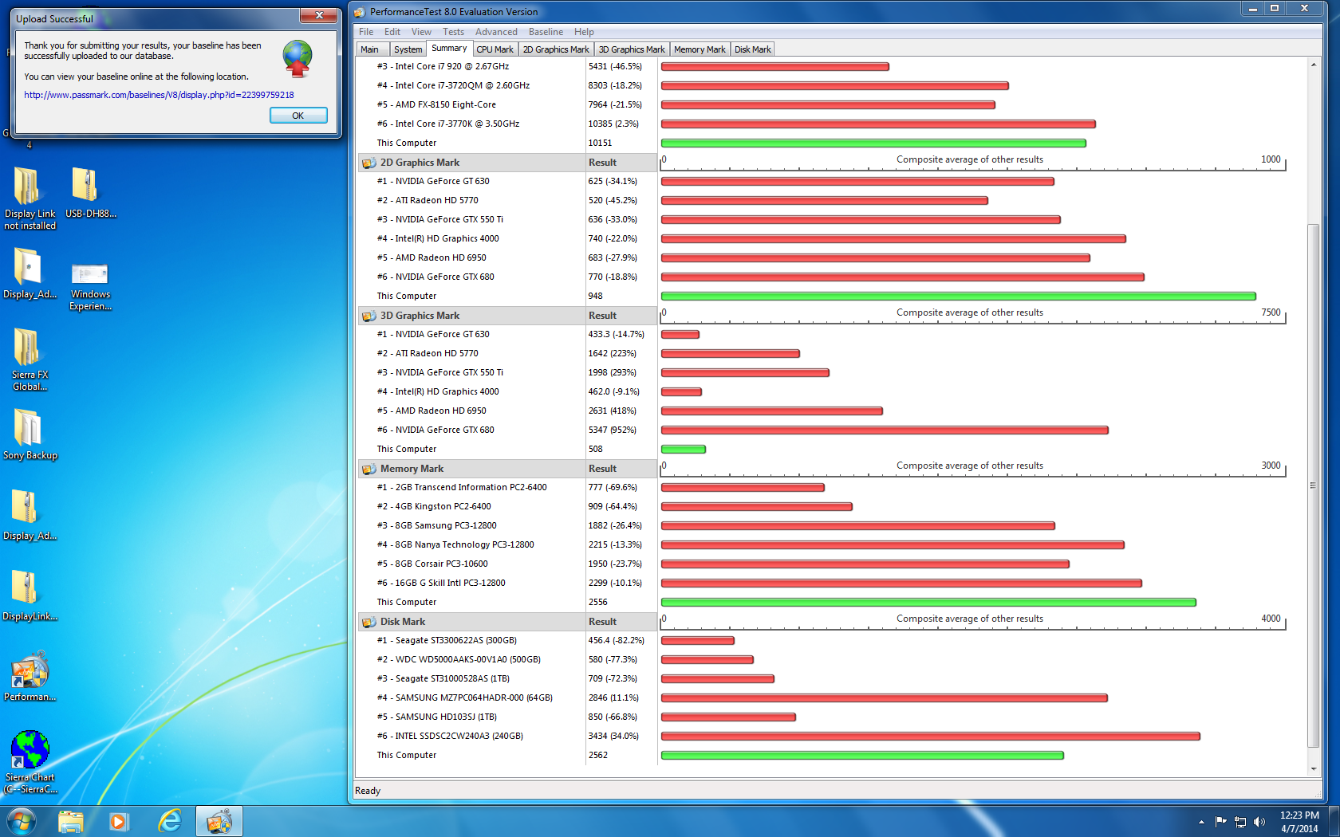Open the volume speaker tray icon
The height and width of the screenshot is (837, 1340).
click(1259, 822)
